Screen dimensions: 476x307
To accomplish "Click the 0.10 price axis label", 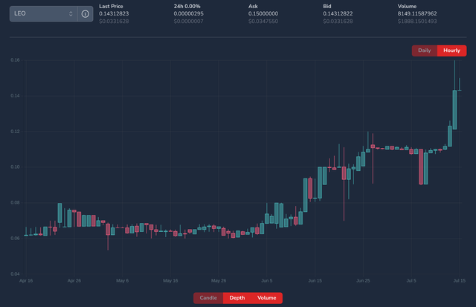I will pyautogui.click(x=15, y=167).
